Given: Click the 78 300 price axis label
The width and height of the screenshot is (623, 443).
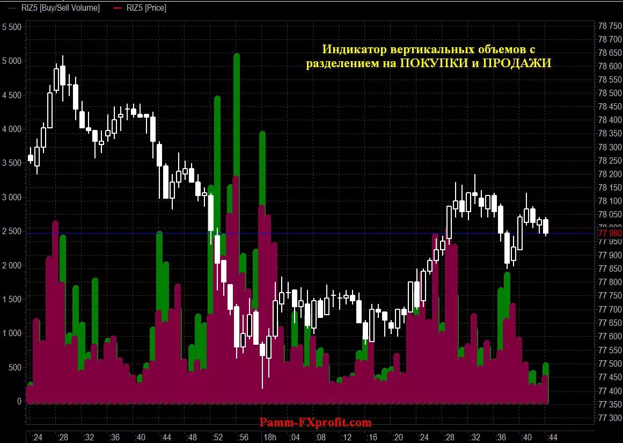Looking at the screenshot, I should [x=610, y=147].
